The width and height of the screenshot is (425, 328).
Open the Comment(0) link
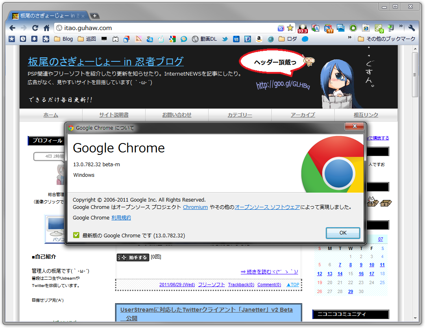(x=269, y=285)
